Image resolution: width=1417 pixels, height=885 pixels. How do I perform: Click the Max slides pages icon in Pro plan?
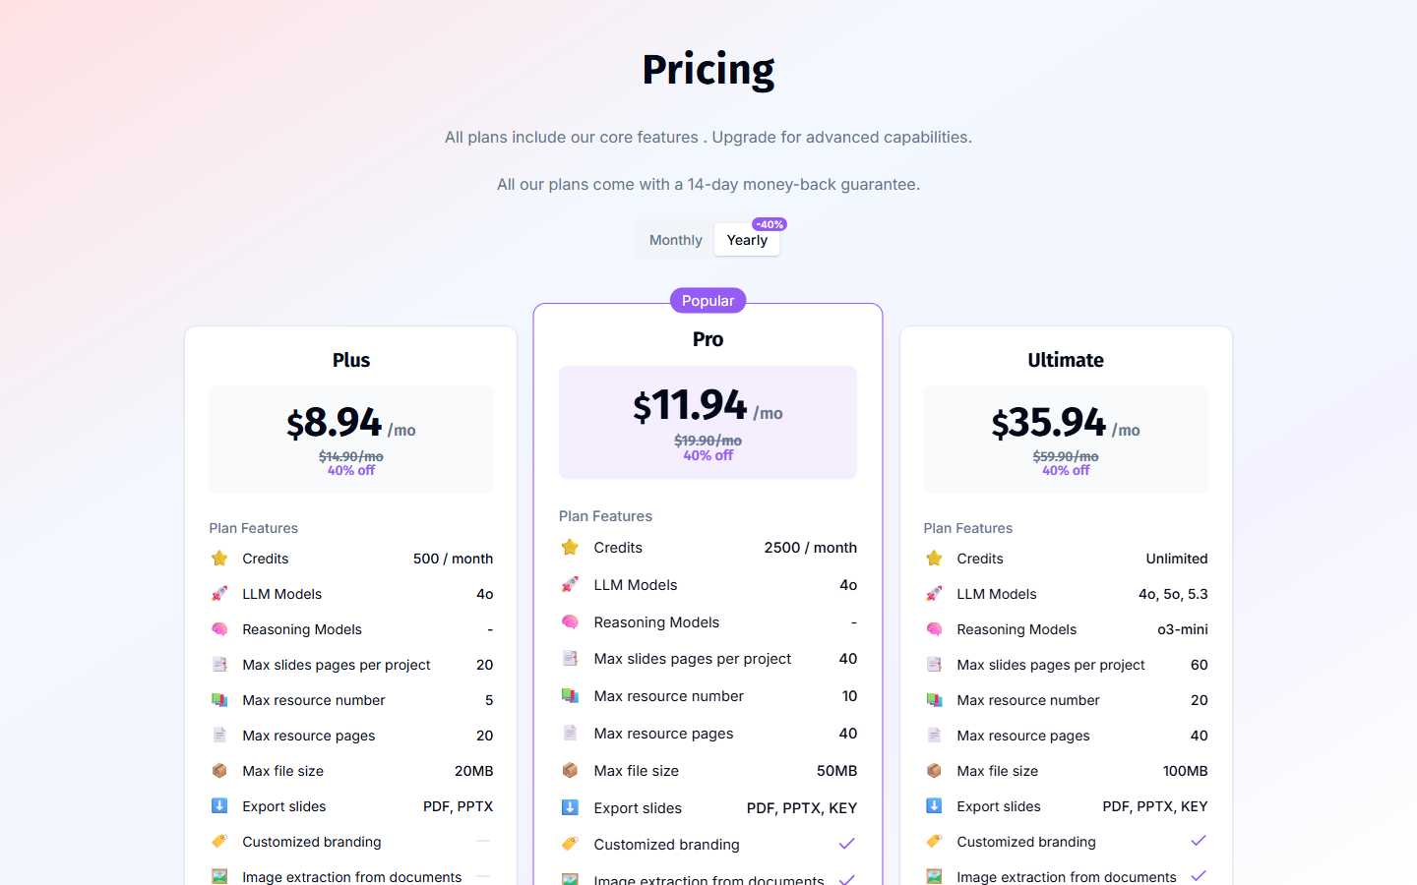click(x=570, y=659)
